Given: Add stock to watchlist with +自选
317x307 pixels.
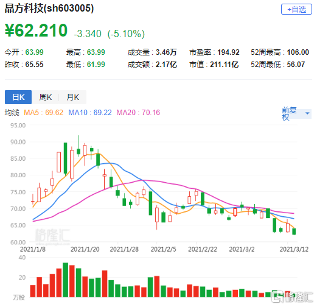Looking at the screenshot, I should click(x=296, y=9).
